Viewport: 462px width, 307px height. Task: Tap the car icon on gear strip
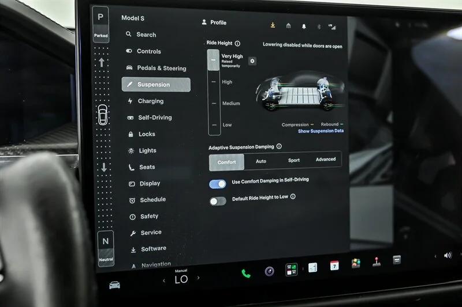103,115
